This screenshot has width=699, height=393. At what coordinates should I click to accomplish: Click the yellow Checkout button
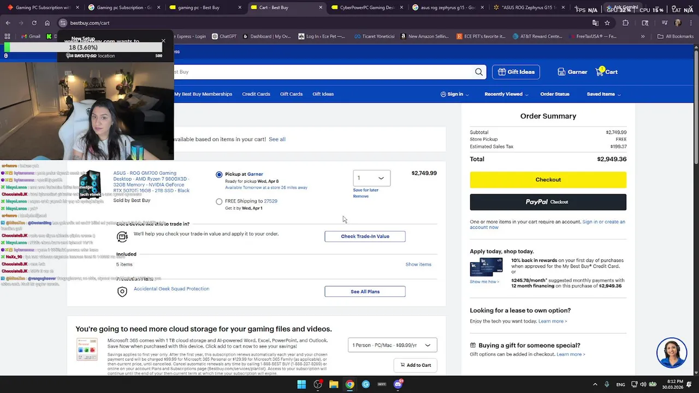[x=548, y=180]
